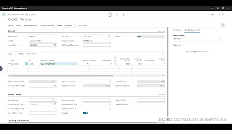Click the page vertical scrollbar
Viewport: 232px width, 130px height.
(x=168, y=72)
